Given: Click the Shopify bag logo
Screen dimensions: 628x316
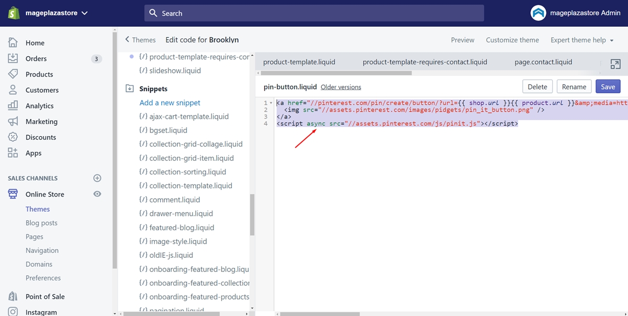Looking at the screenshot, I should 14,13.
